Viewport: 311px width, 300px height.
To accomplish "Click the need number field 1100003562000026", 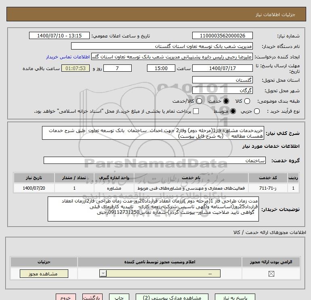I will click(222, 35).
